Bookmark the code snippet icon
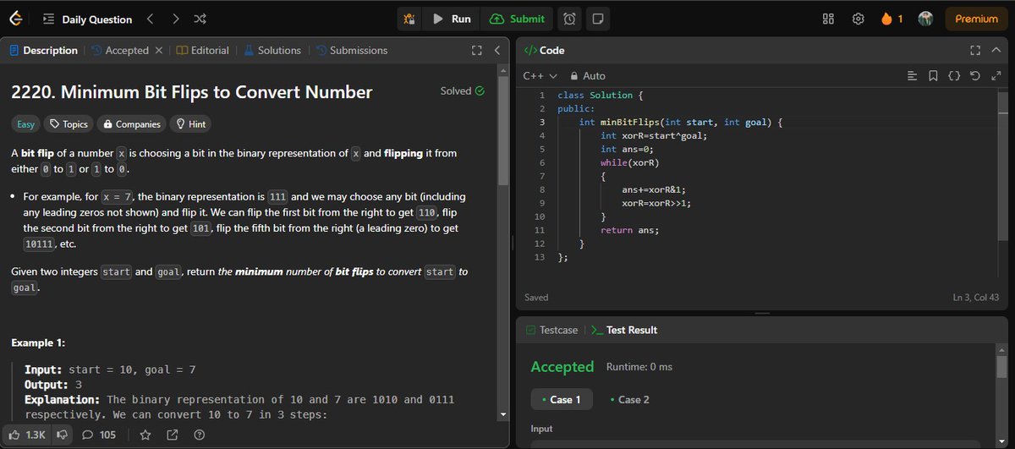1015x449 pixels. pos(933,76)
